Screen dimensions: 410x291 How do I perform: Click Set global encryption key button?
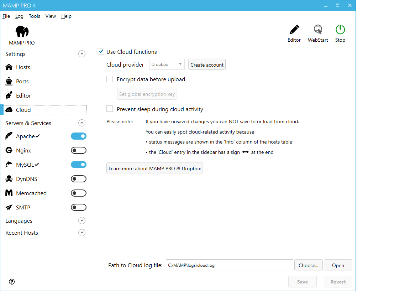pos(147,94)
